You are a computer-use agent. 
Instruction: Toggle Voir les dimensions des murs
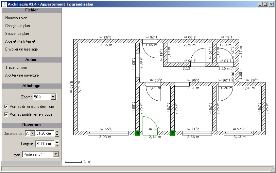coord(6,107)
